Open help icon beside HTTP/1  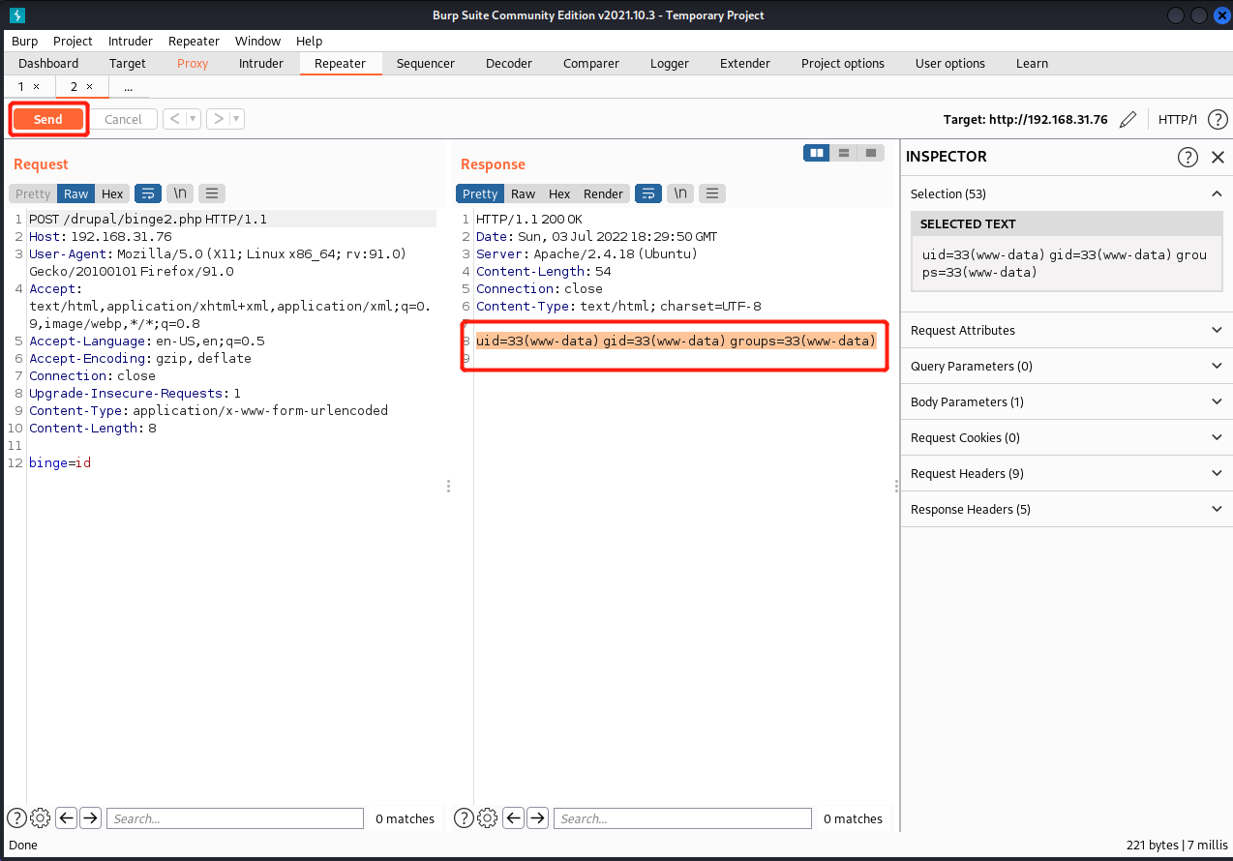coord(1218,119)
